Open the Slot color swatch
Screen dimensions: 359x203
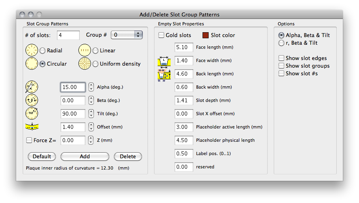click(205, 35)
